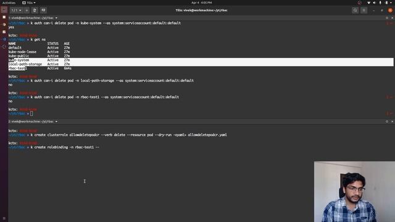395x222 pixels.
Task: Maximize terminal 2 pane
Action: 387,121
